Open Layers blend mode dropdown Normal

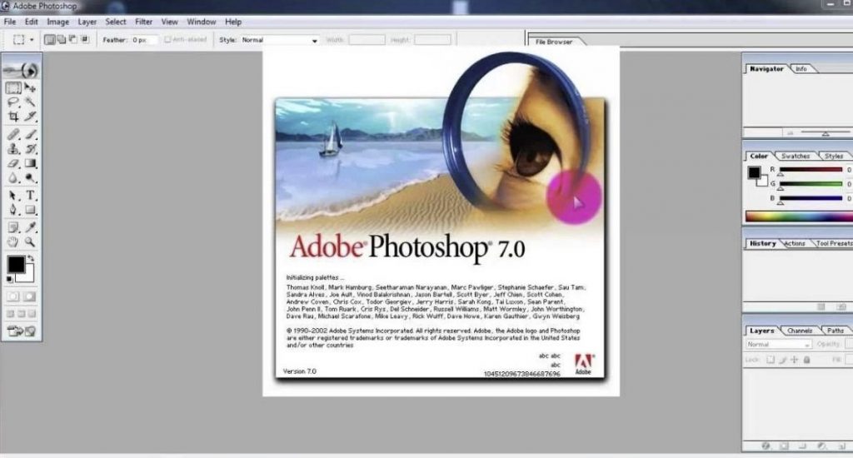(x=779, y=344)
